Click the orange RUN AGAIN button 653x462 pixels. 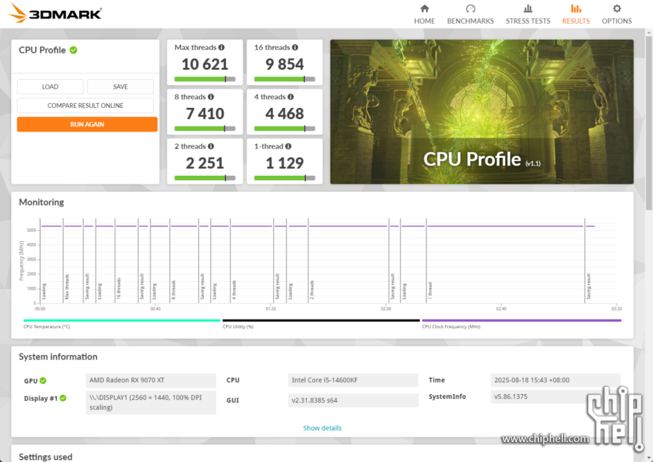[87, 124]
